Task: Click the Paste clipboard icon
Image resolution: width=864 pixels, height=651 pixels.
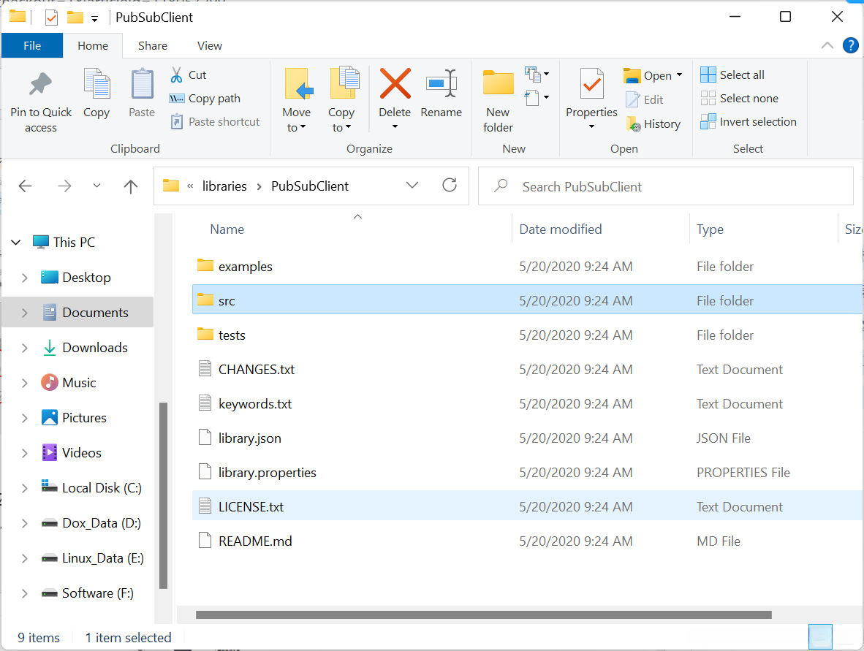Action: 142,84
